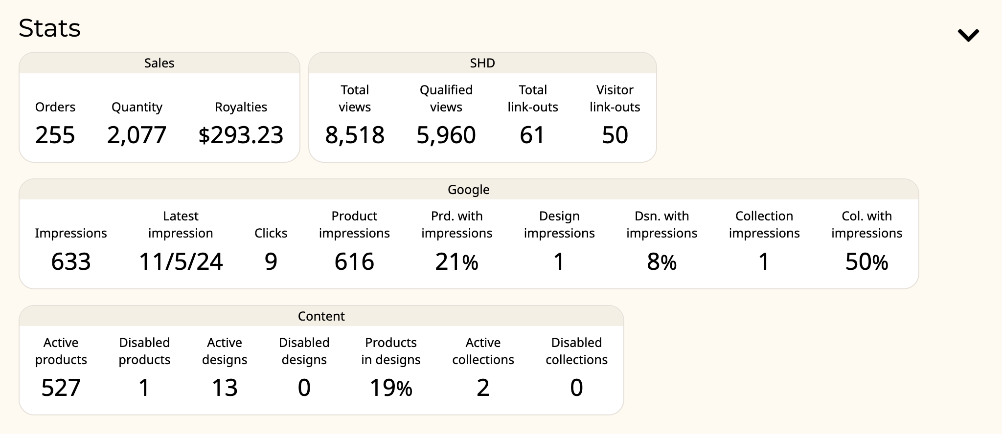
Task: Click the Products in designs 19%
Action: tap(391, 388)
